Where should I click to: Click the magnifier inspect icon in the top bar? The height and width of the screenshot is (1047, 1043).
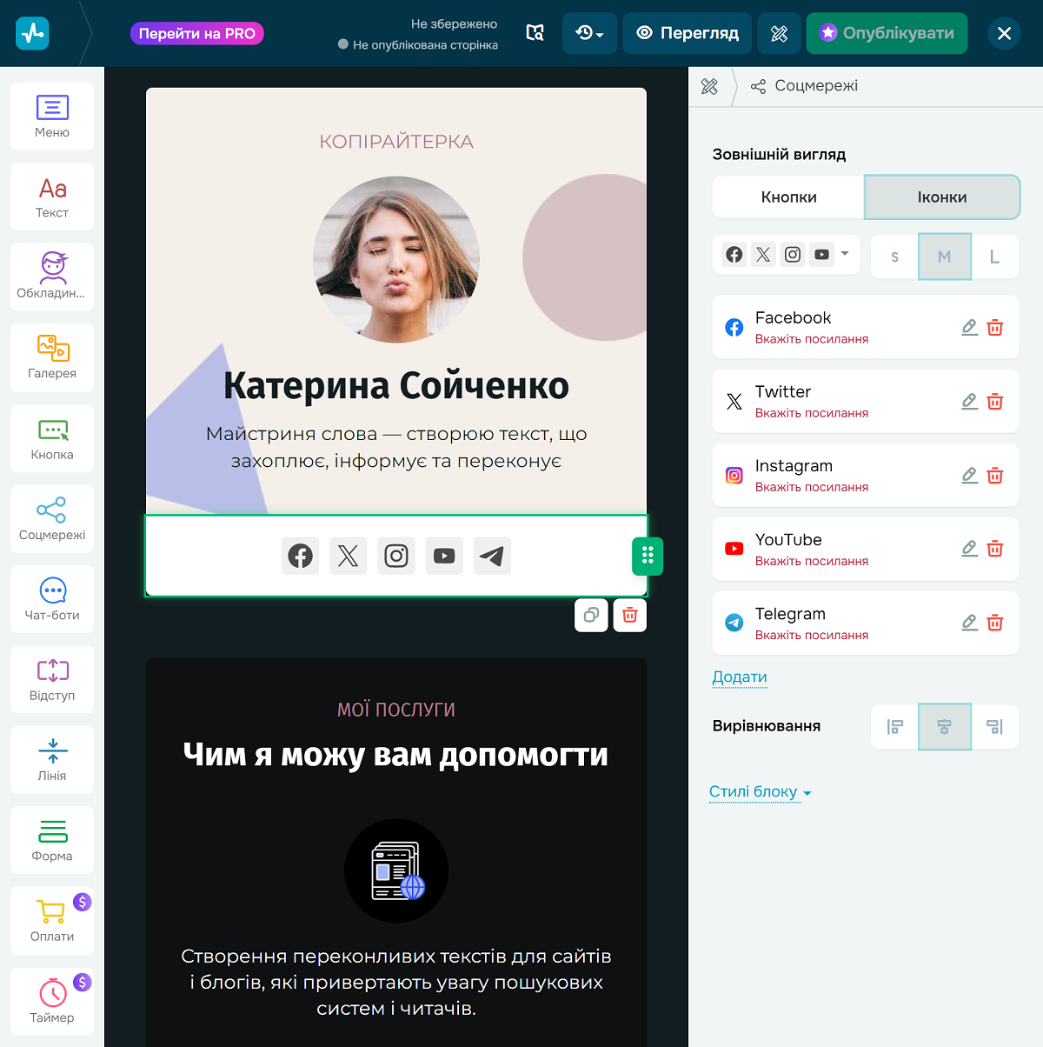535,32
